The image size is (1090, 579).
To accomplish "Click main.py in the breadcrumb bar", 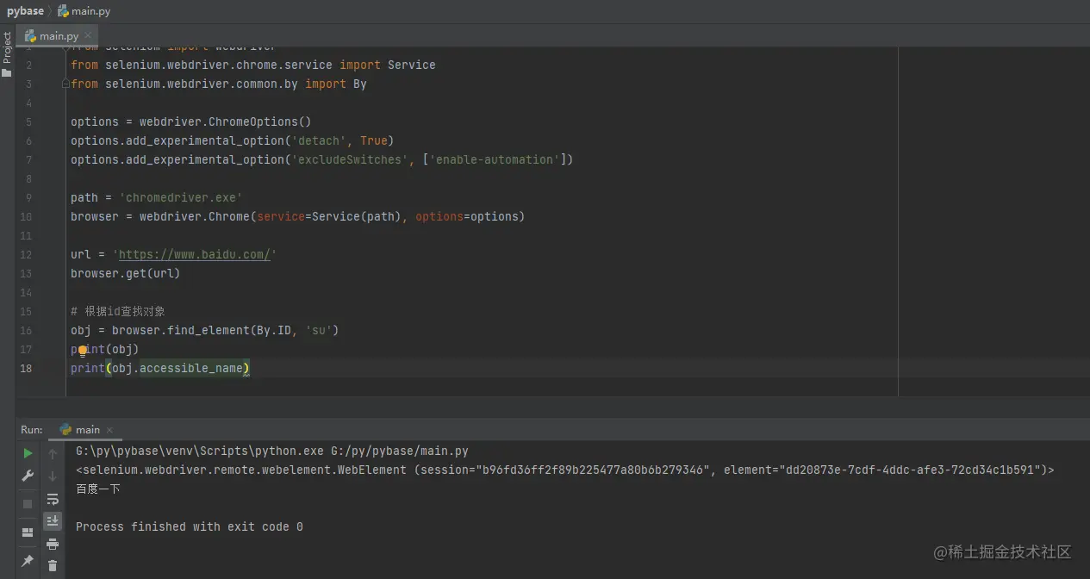I will point(84,11).
